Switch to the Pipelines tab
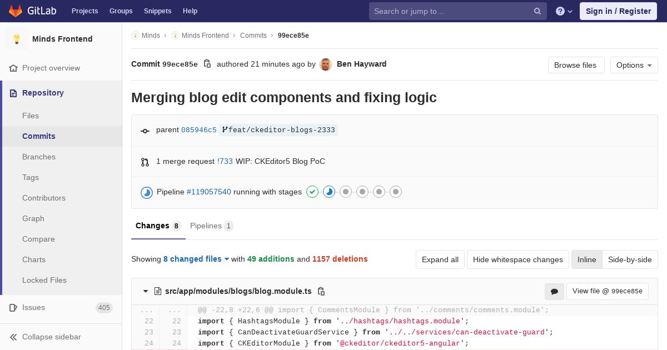The image size is (667, 350). coord(212,226)
